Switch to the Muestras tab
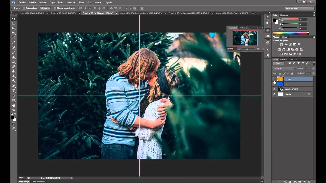This screenshot has width=326, height=183. point(284,15)
